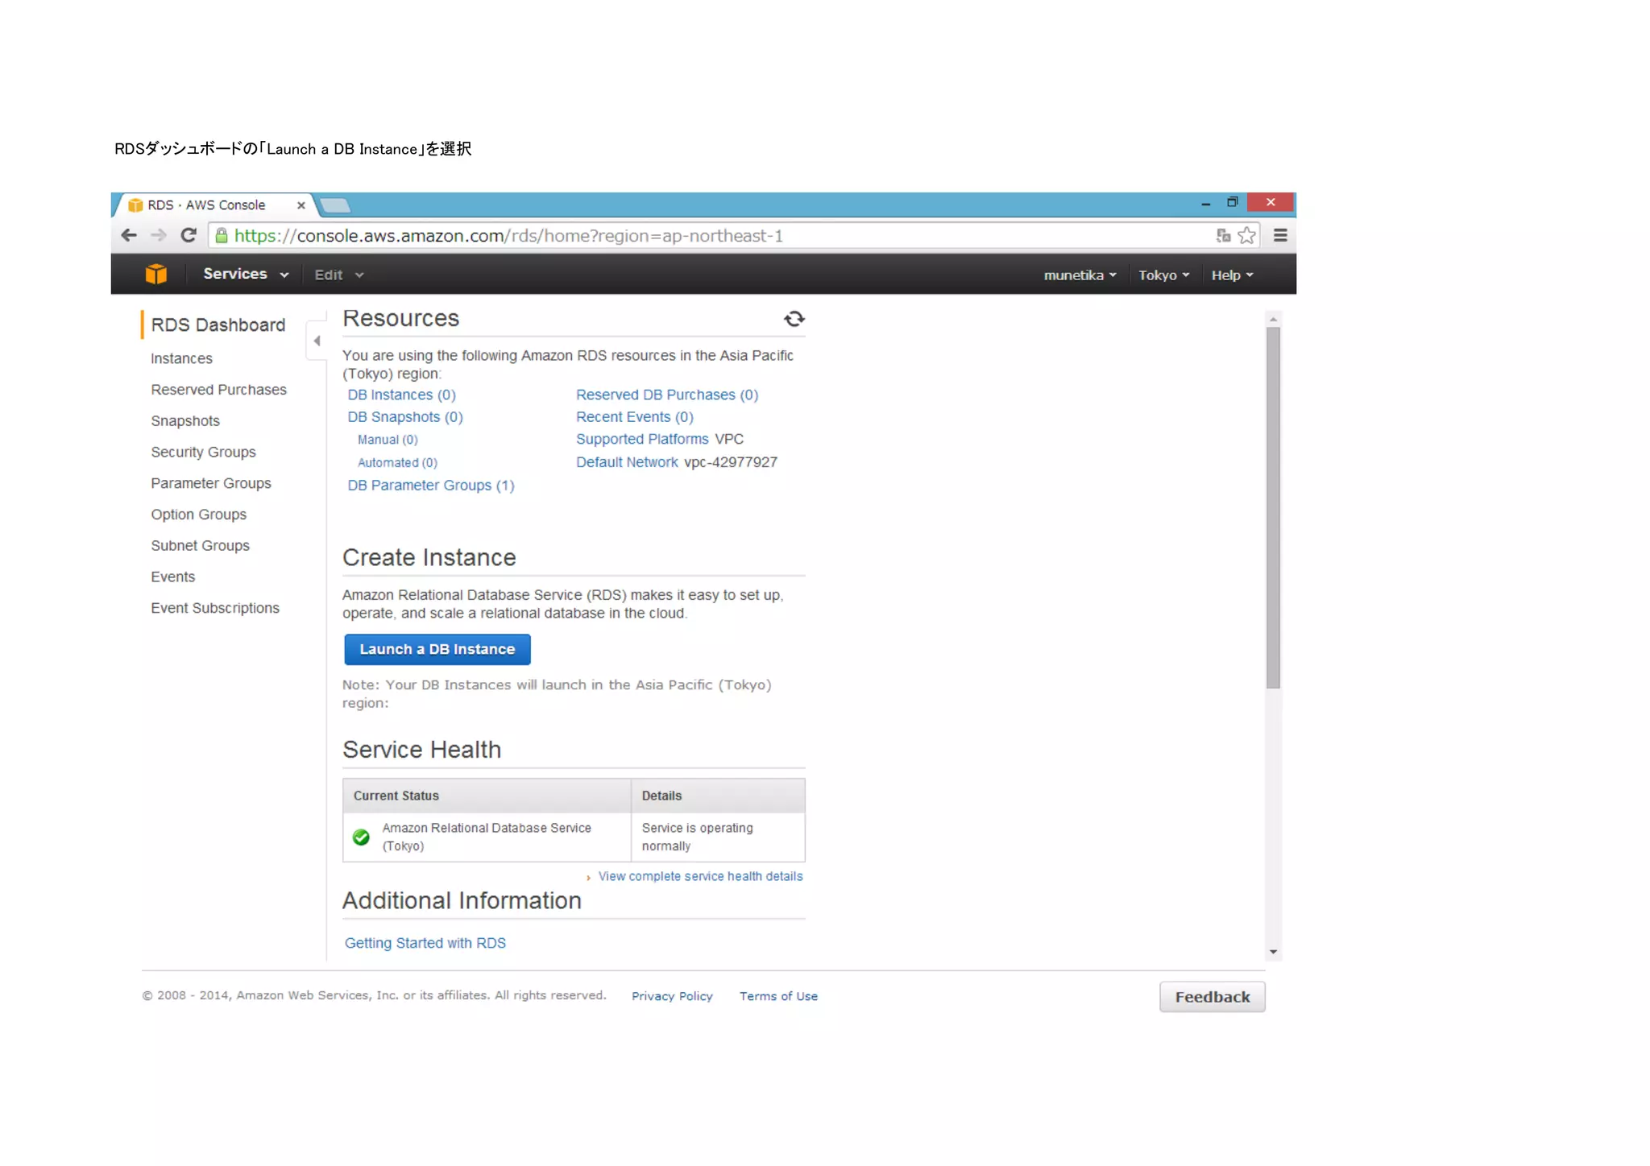The image size is (1650, 1166).
Task: Click the Recent Events (0) link
Action: (635, 417)
